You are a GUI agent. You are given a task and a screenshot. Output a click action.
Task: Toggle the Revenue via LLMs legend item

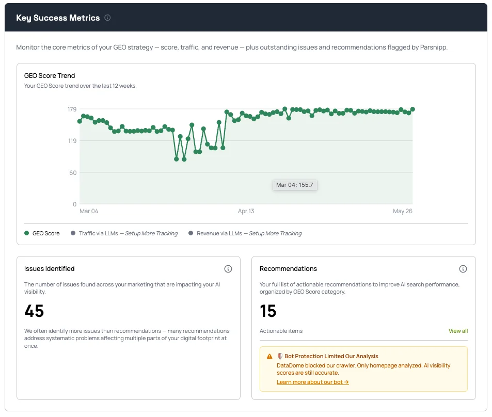pos(245,233)
